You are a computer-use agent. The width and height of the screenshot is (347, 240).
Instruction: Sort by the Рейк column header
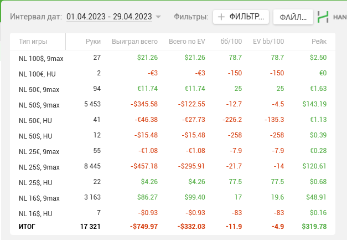318,42
